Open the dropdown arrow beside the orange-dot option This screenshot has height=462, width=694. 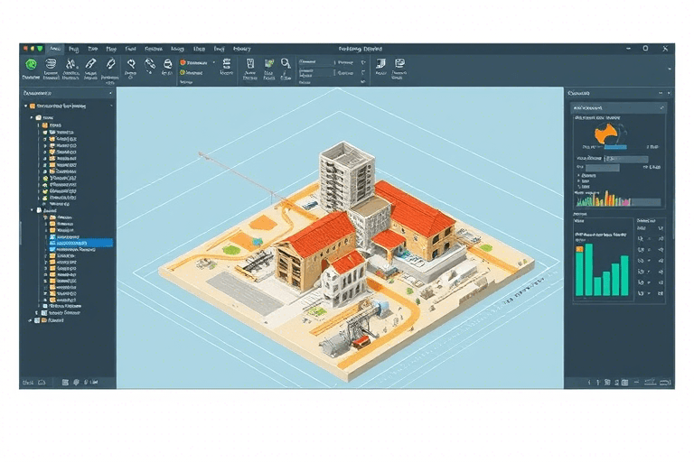[x=214, y=63]
